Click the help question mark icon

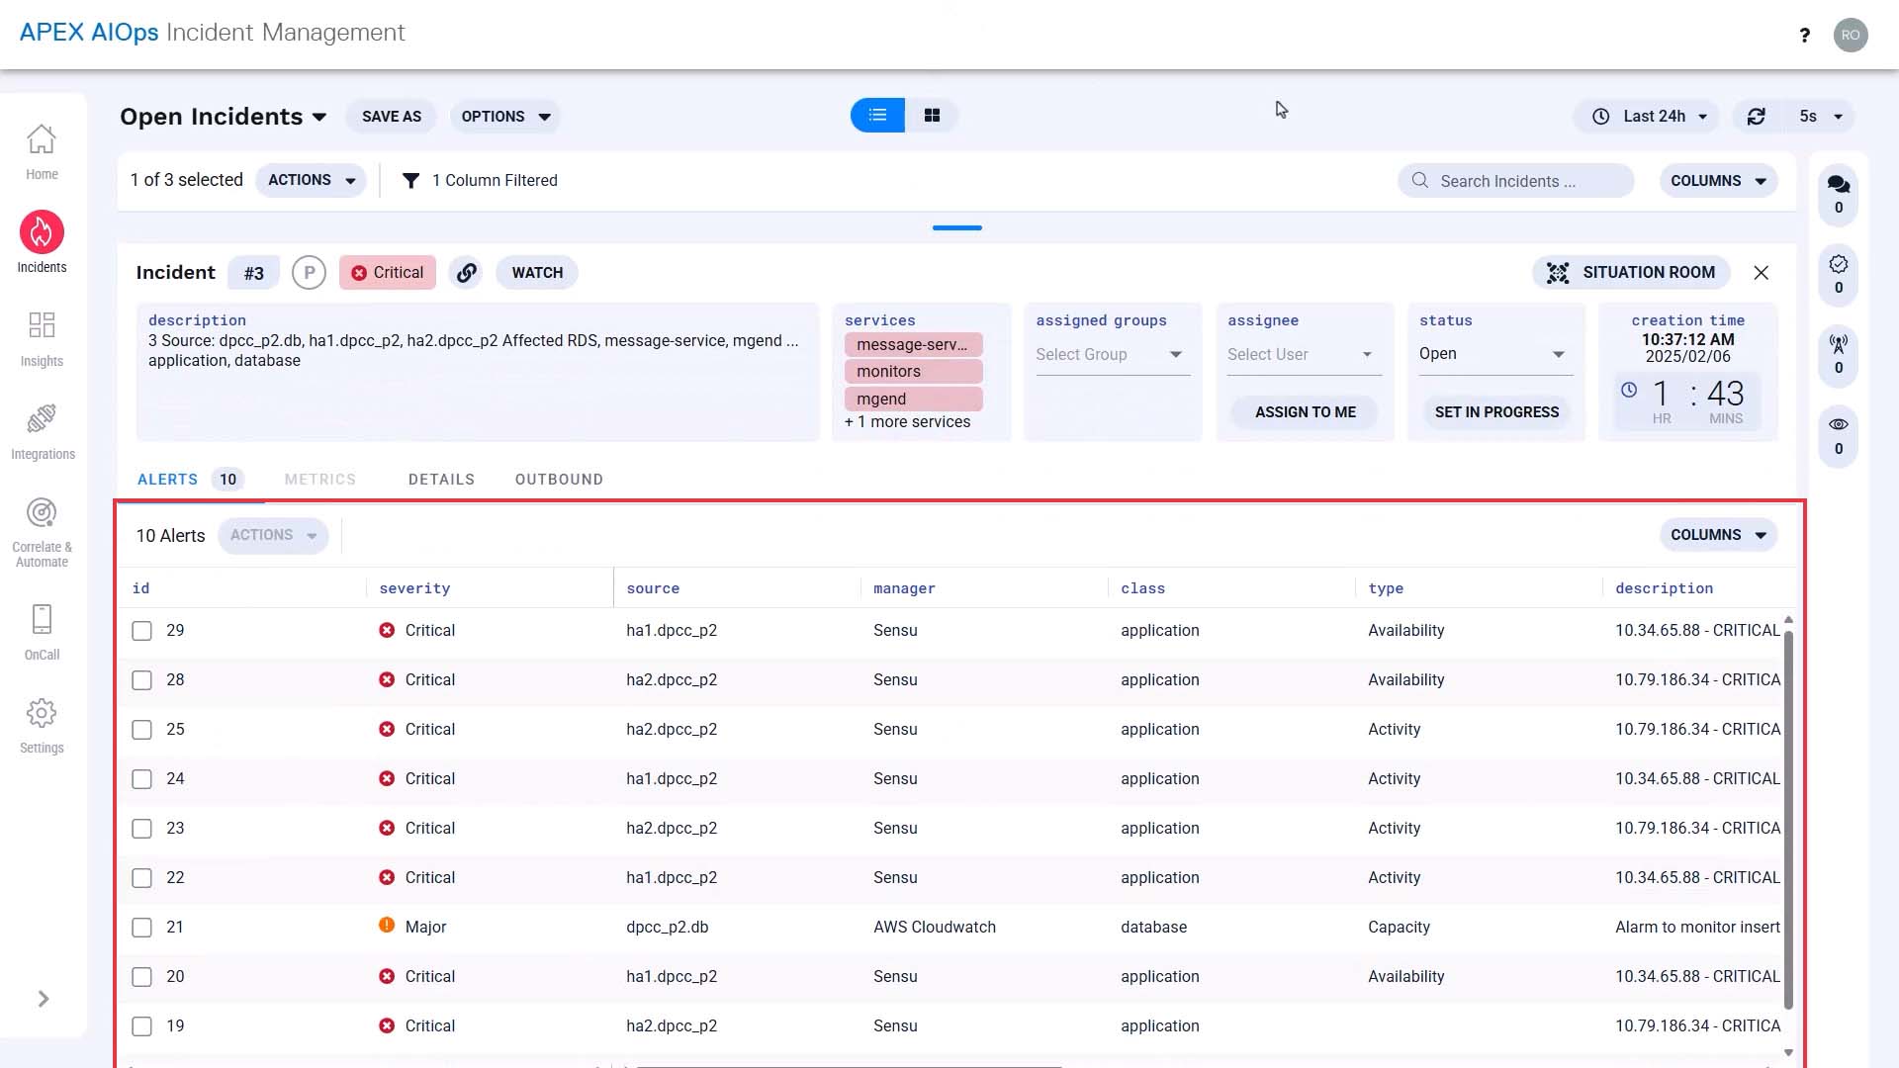coord(1805,36)
